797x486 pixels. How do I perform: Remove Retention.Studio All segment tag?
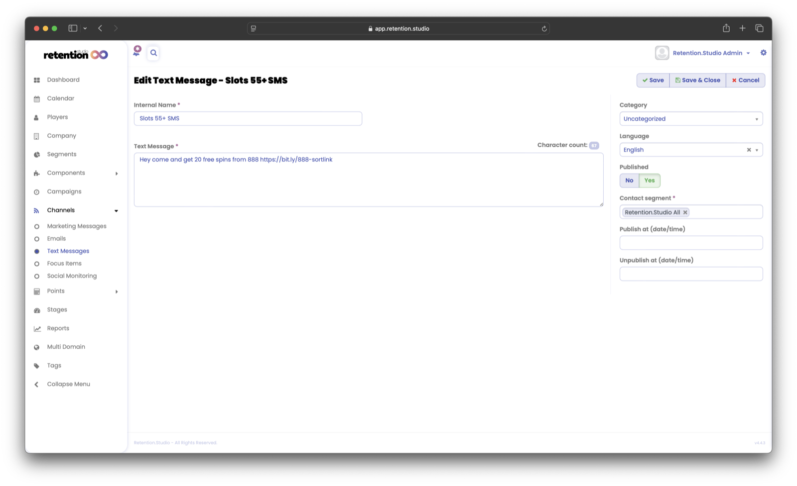click(685, 212)
